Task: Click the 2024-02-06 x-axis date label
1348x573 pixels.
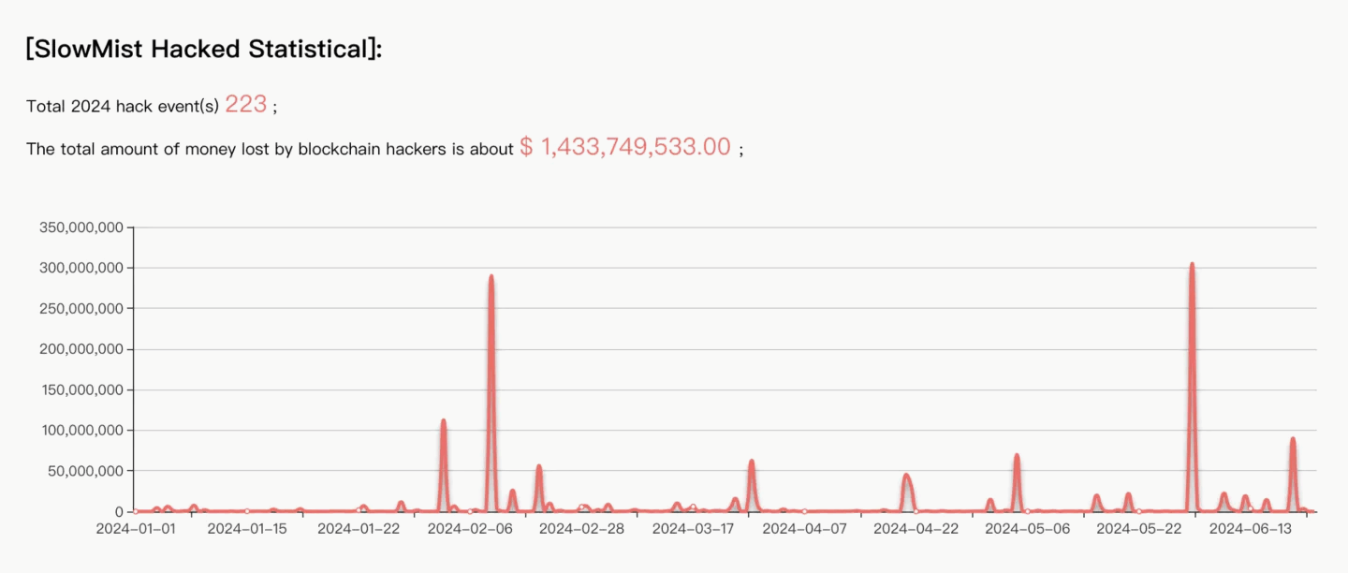Action: point(468,529)
